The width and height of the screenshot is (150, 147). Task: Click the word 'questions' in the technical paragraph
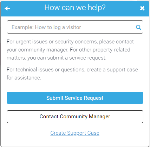click(73, 70)
